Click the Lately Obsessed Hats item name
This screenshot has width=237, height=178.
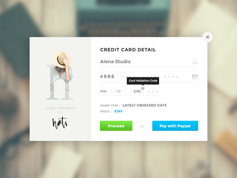(145, 105)
